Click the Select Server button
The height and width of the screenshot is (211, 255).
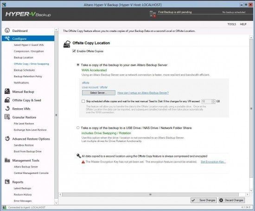coord(99,93)
